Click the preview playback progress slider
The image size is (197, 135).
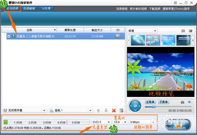(x=168, y=107)
